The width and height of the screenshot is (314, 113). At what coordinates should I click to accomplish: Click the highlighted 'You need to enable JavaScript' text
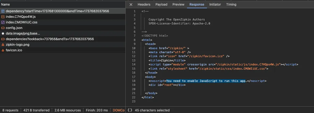[x=206, y=81]
